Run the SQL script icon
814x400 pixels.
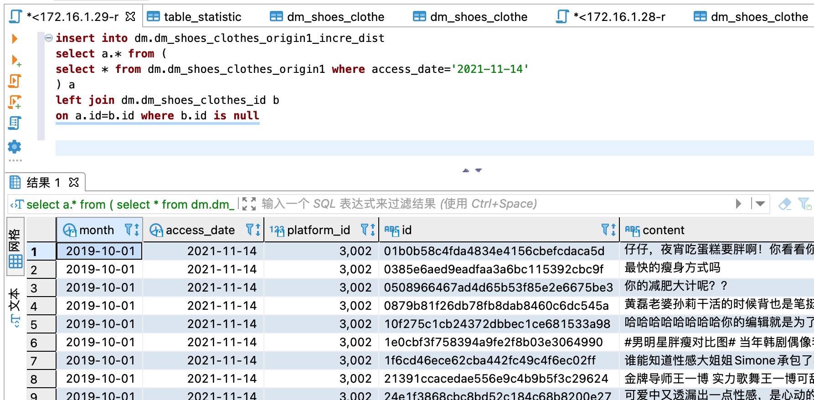point(15,81)
